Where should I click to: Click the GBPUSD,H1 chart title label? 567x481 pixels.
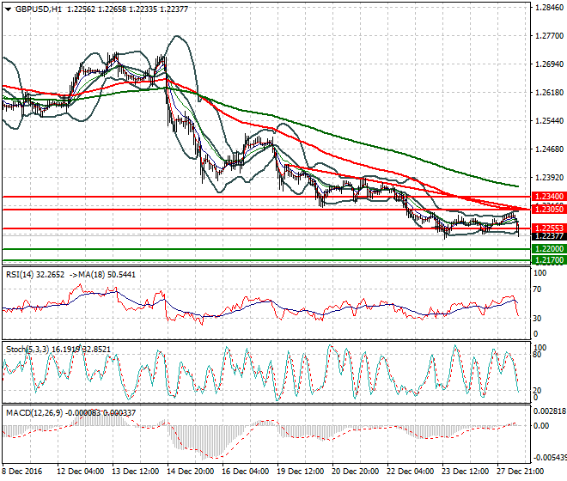coord(34,9)
